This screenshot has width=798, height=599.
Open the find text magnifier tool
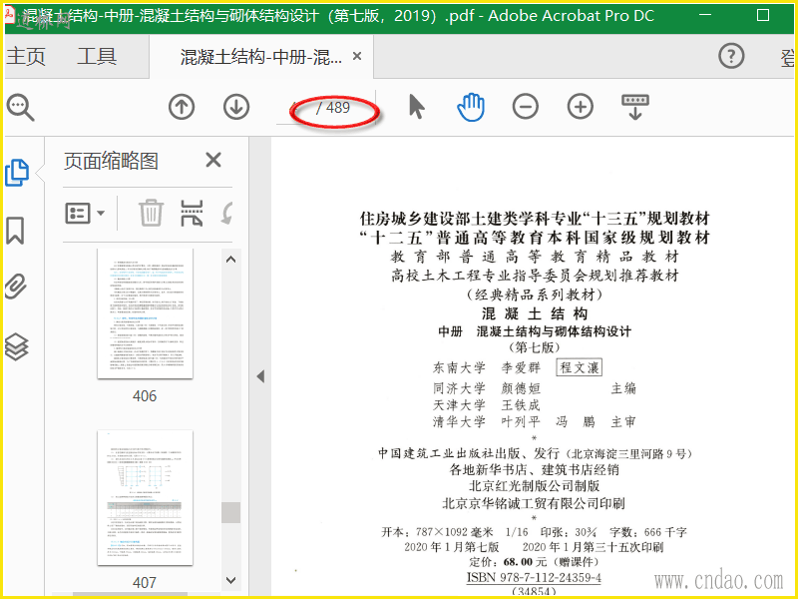(x=20, y=108)
